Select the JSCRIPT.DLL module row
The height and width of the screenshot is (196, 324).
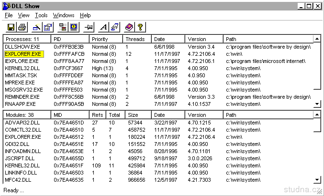pos(21,158)
